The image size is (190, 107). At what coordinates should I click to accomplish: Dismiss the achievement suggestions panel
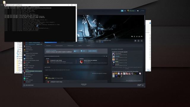coord(106,56)
